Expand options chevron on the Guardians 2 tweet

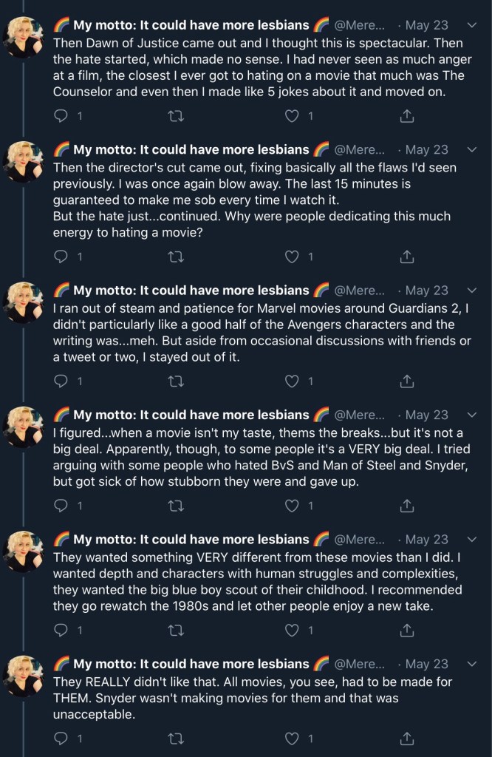coord(473,291)
